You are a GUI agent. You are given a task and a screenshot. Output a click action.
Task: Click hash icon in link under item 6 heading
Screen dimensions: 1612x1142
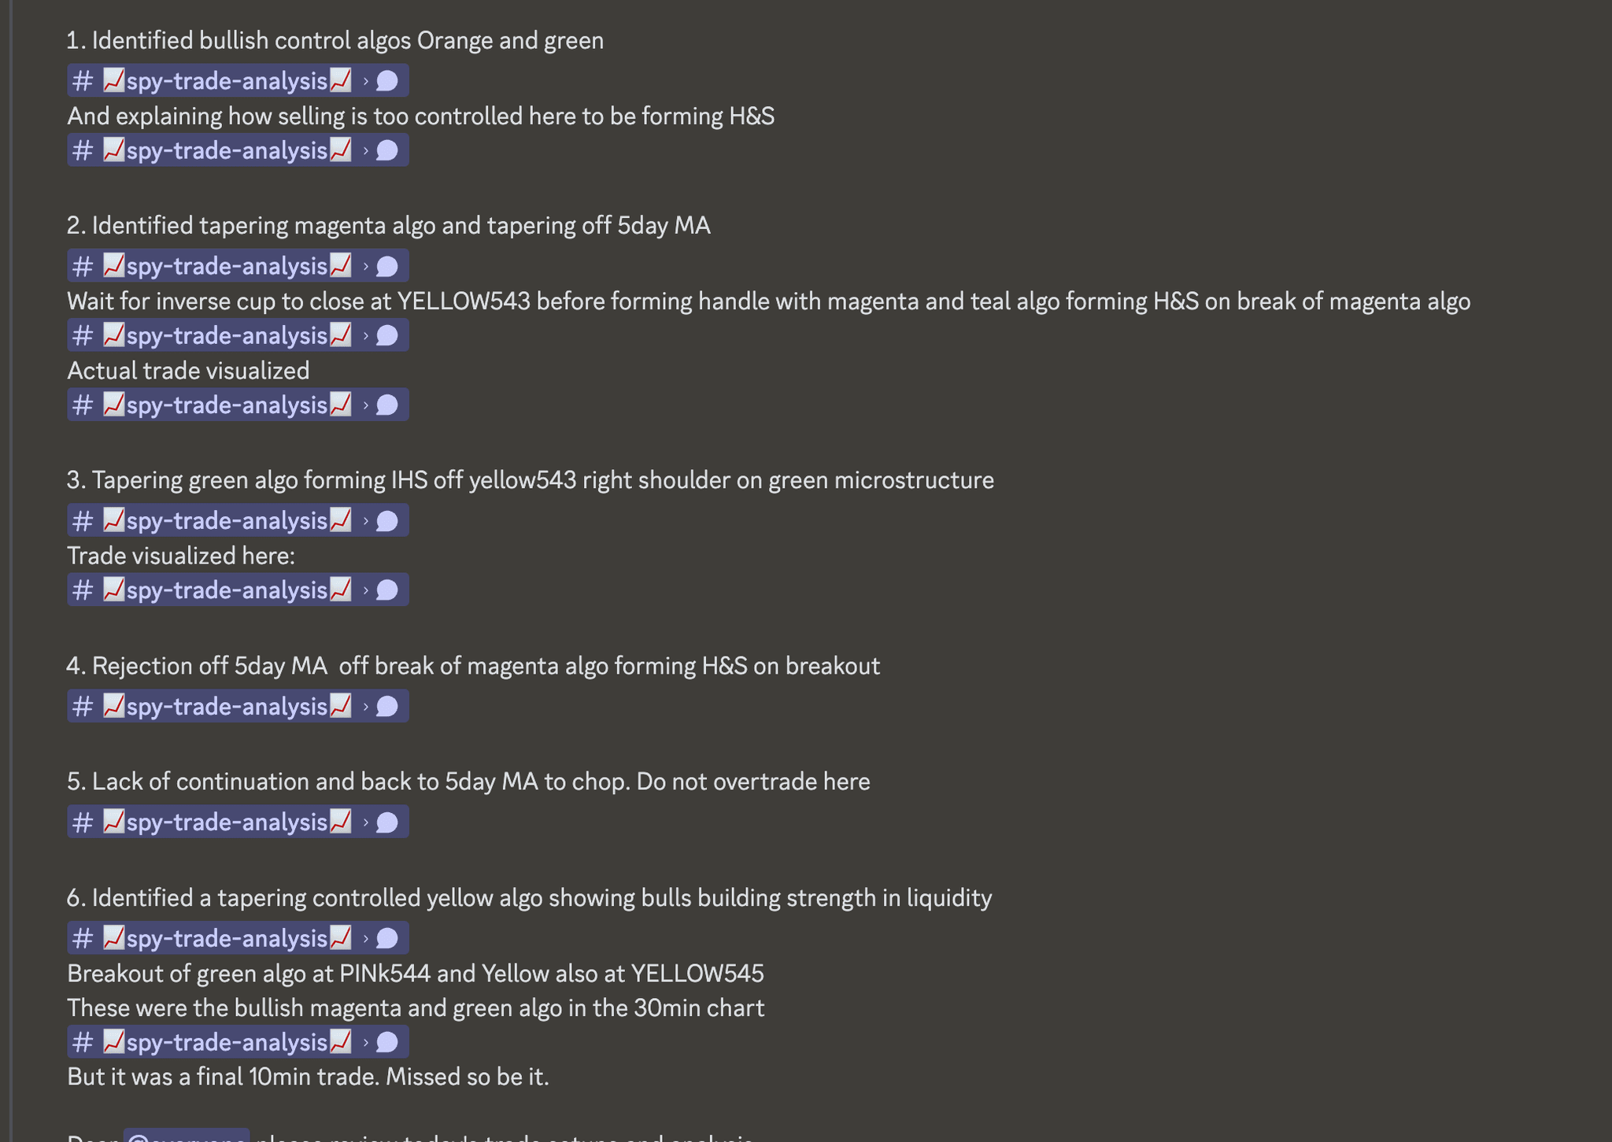[x=83, y=938]
